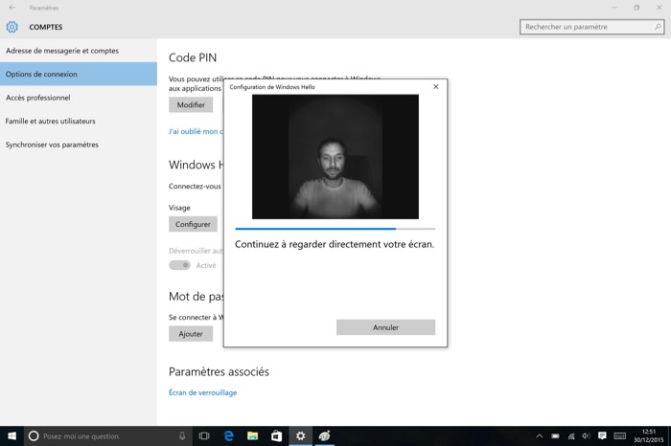Click the Windows Start button
Screen dimensions: 671x446
(x=11, y=435)
